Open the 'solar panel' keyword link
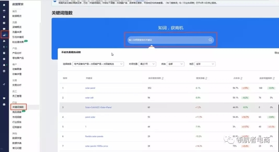Screen dimensions: 279x152 90,88
